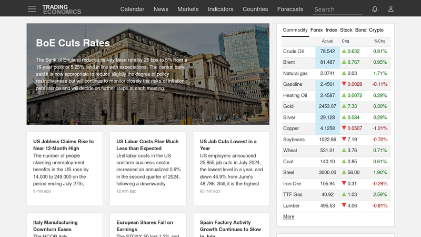This screenshot has width=421, height=237.
Task: Open the Crude Oil commodity link
Action: click(x=293, y=51)
